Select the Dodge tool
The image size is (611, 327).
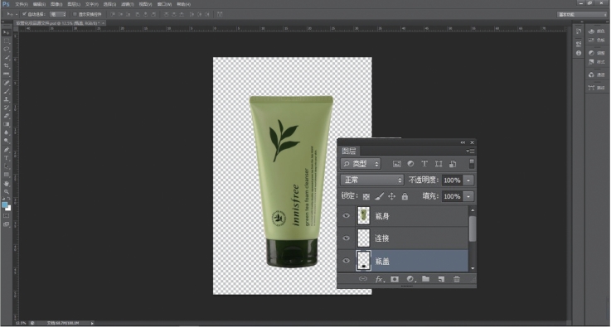[x=7, y=141]
